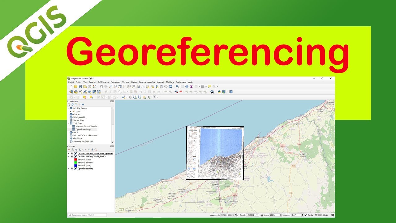Image resolution: width=396 pixels, height=223 pixels.
Task: Click the Rotation value field
Action: coord(298,215)
